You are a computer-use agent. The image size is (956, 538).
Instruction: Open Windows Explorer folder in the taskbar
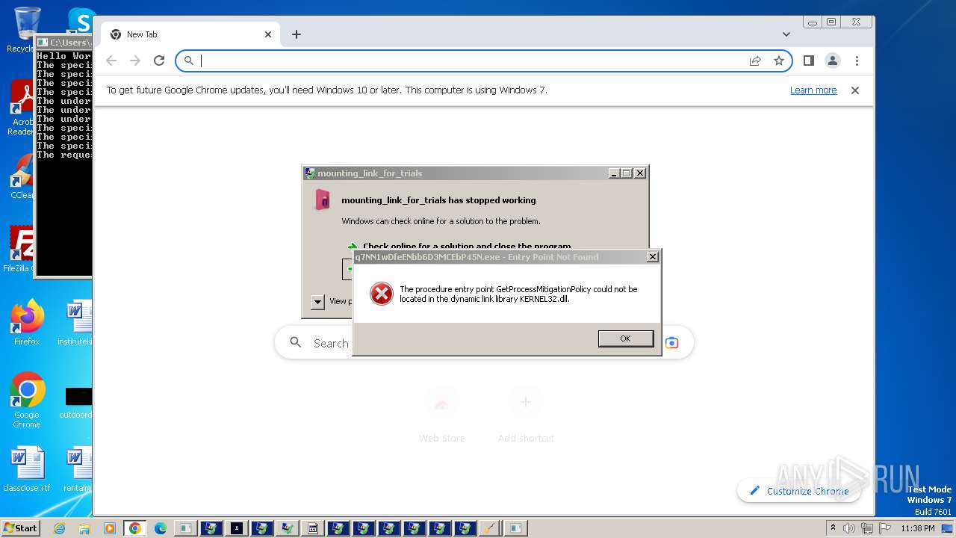84,528
